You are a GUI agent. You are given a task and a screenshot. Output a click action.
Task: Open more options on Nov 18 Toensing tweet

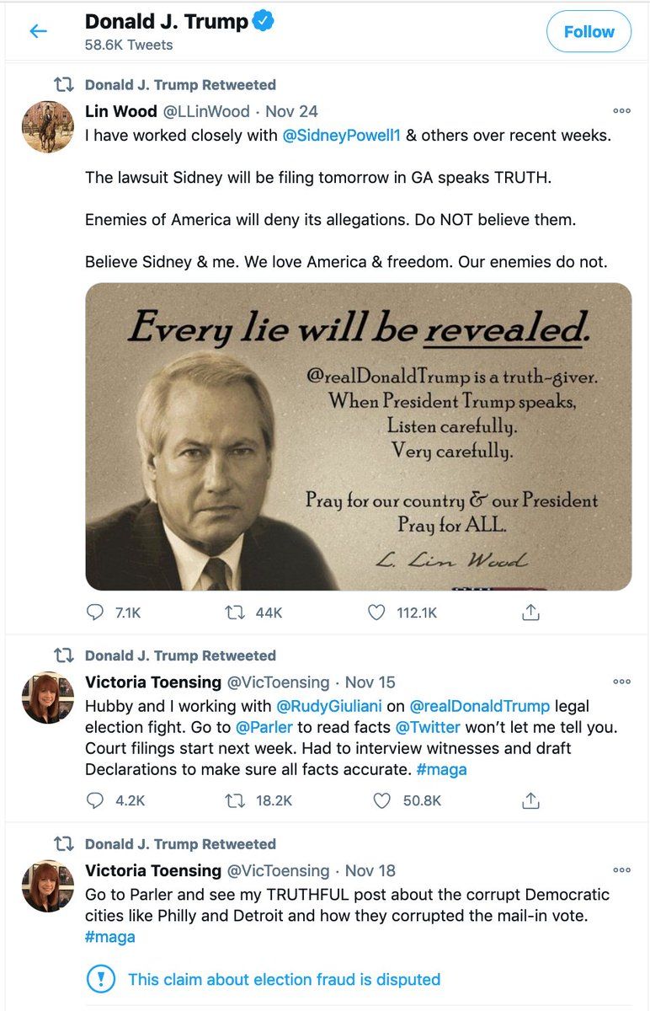(621, 870)
